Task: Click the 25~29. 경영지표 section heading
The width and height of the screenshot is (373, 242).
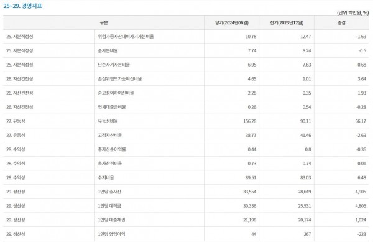Action: tap(22, 6)
